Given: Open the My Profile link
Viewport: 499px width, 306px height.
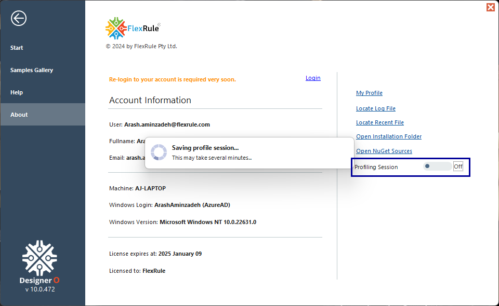Looking at the screenshot, I should (x=369, y=93).
